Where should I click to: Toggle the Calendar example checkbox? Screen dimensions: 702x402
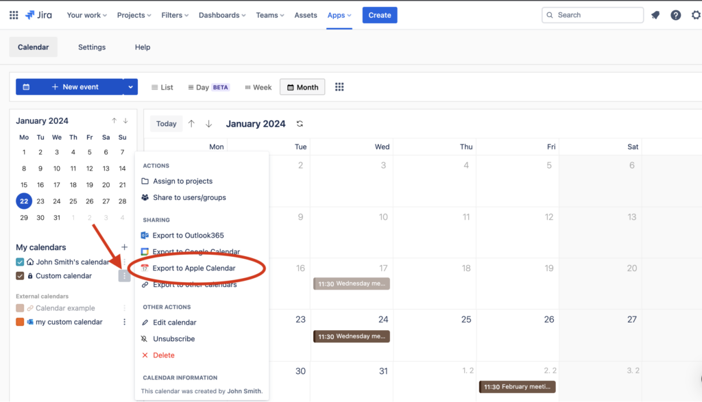click(20, 308)
